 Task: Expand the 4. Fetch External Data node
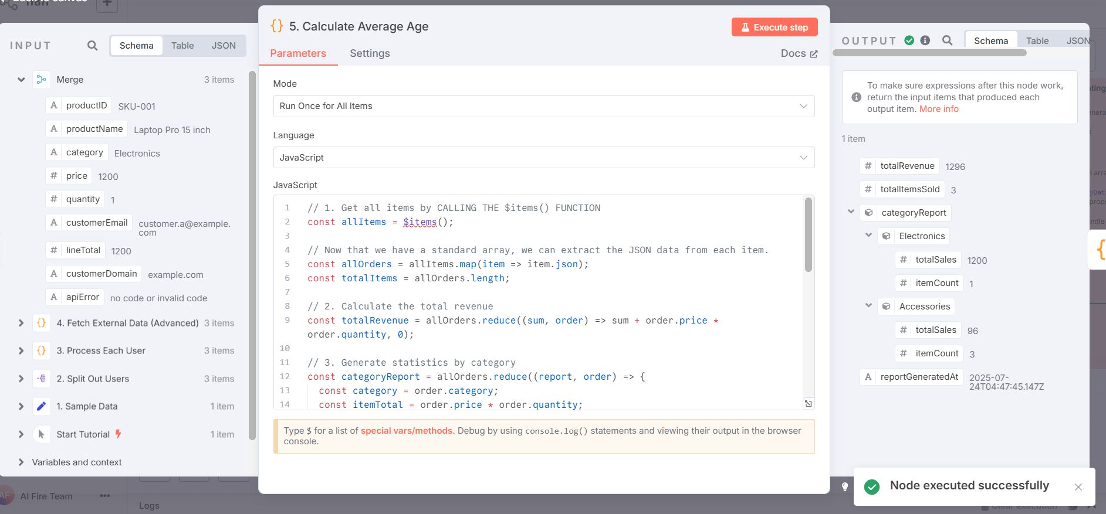(x=21, y=322)
